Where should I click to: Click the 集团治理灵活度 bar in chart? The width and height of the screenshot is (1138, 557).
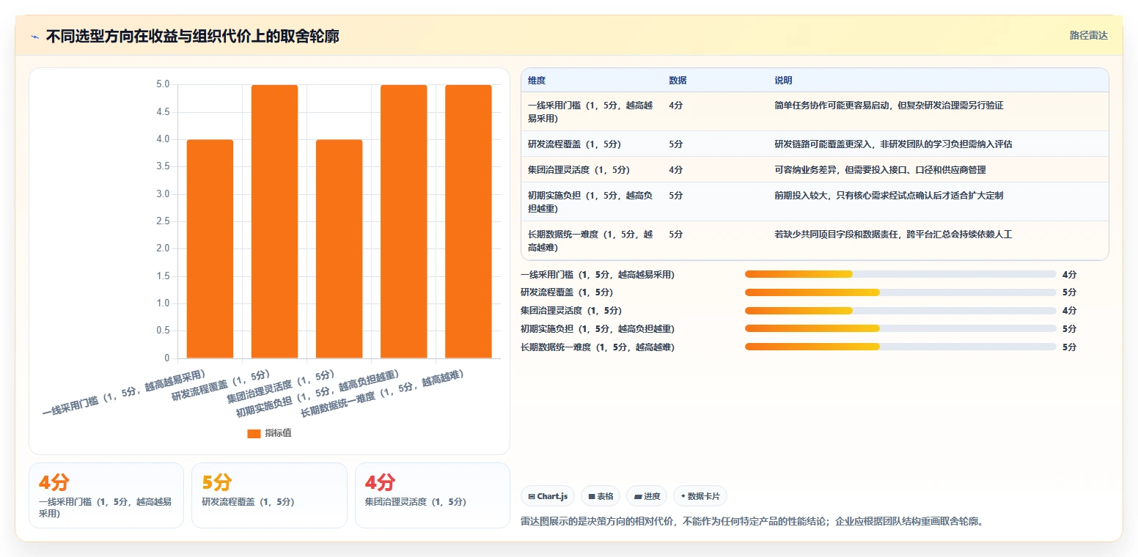(339, 249)
